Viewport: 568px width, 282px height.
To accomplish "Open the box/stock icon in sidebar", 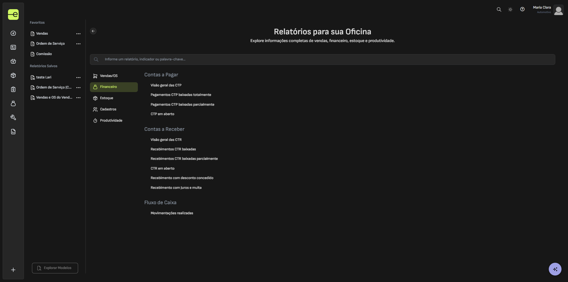I will [x=13, y=75].
